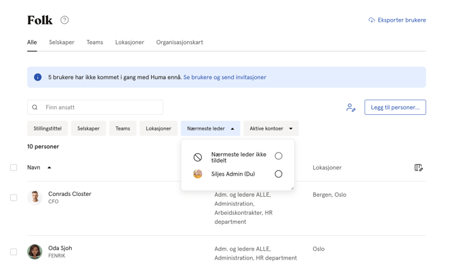
Task: Focus the Finn ansatt search field
Action: click(95, 107)
